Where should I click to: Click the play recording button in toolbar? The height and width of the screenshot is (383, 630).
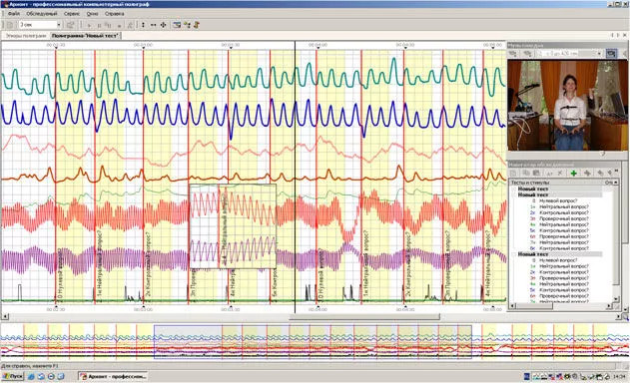pyautogui.click(x=90, y=25)
